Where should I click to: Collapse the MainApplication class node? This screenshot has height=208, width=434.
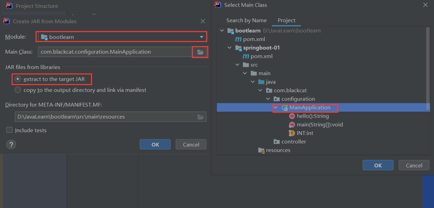(276, 108)
